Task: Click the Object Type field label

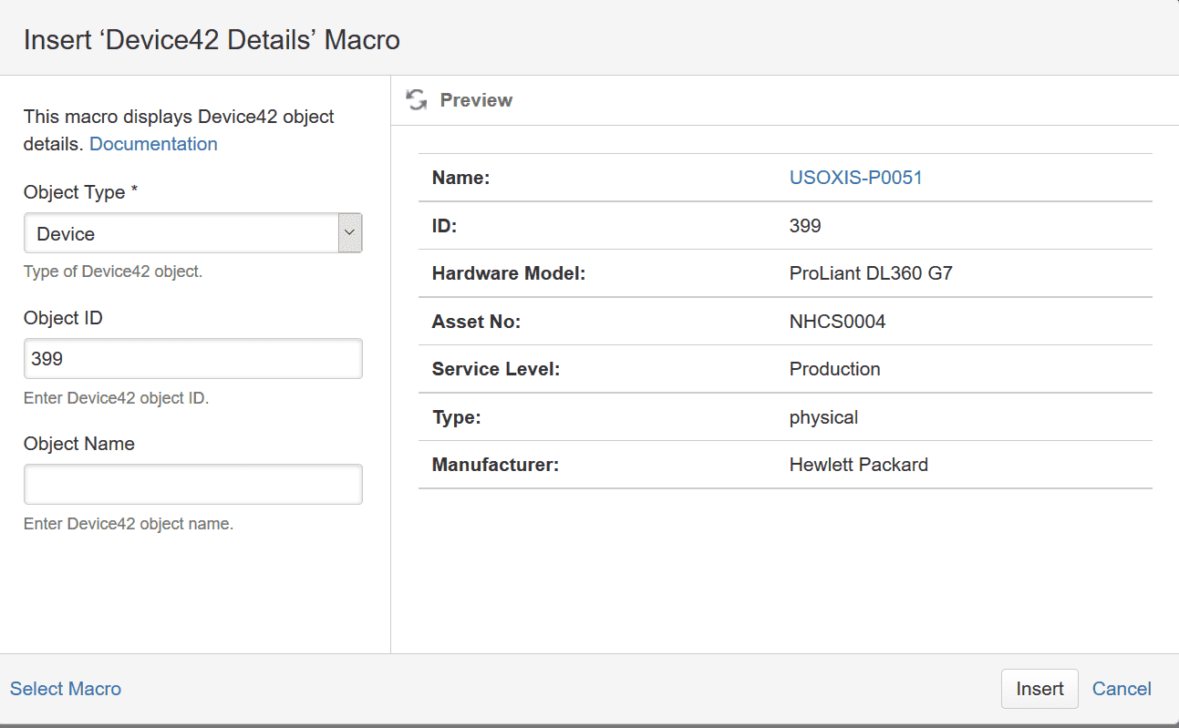Action: click(x=80, y=192)
